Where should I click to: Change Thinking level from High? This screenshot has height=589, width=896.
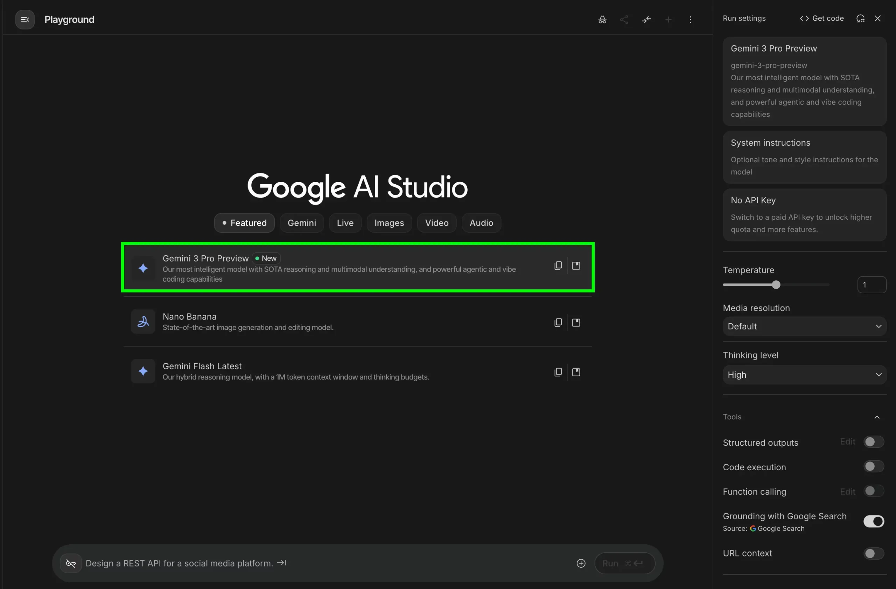pos(804,374)
